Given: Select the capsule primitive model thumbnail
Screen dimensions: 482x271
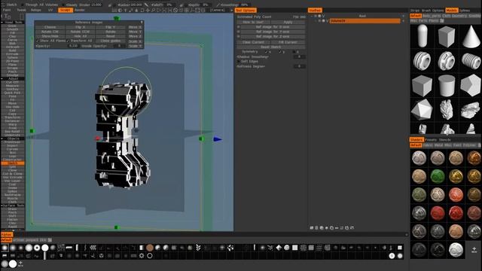Looking at the screenshot, I should click(422, 36).
